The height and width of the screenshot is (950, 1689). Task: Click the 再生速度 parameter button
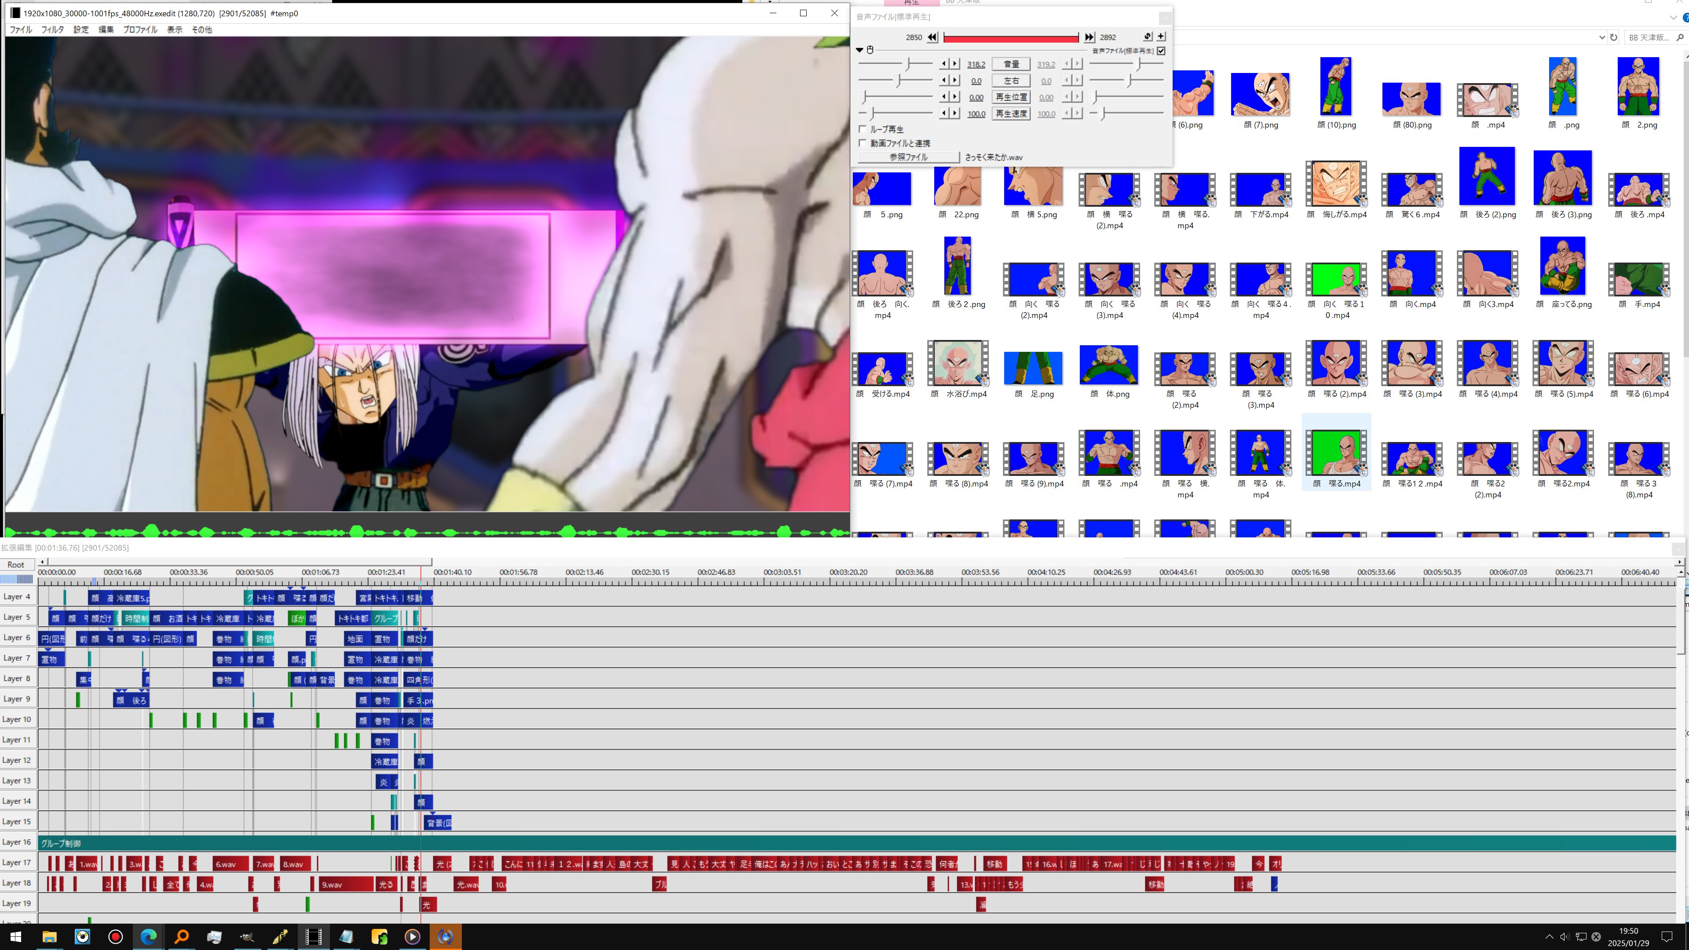point(1011,113)
